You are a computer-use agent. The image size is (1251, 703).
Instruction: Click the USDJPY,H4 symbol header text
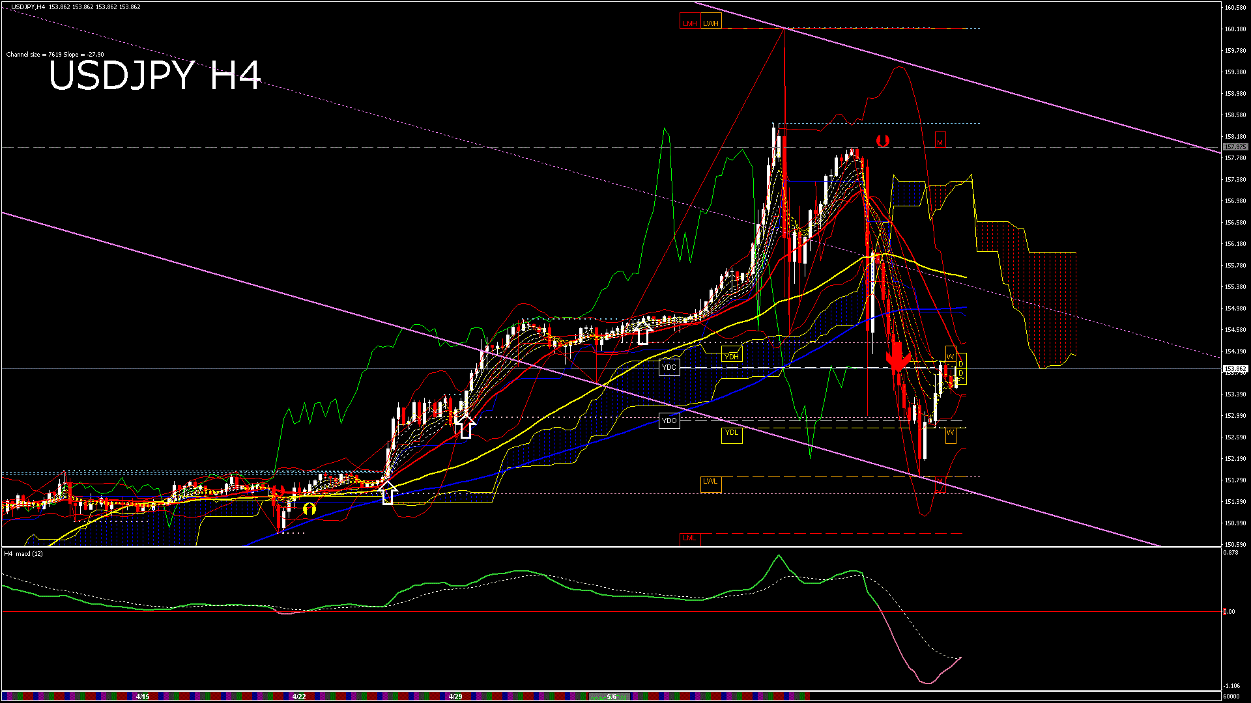click(x=28, y=7)
